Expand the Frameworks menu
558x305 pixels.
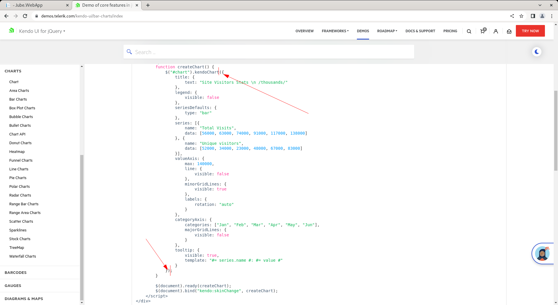pyautogui.click(x=335, y=31)
